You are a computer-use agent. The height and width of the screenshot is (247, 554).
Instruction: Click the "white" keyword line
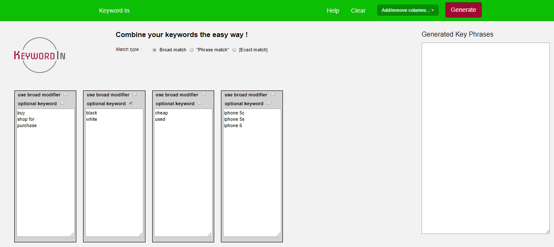point(91,120)
